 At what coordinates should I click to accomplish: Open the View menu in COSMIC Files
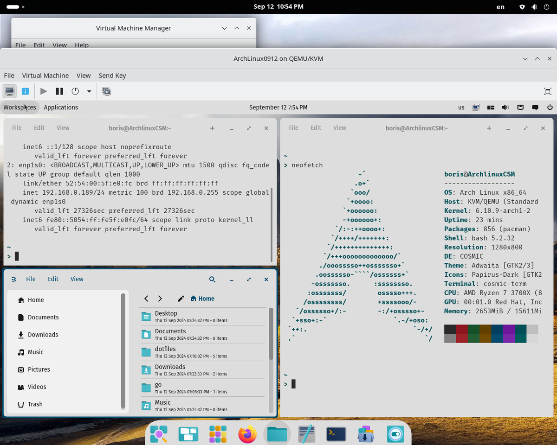[77, 279]
